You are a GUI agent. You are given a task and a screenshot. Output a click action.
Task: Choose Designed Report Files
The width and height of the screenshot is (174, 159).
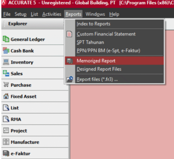point(114,69)
